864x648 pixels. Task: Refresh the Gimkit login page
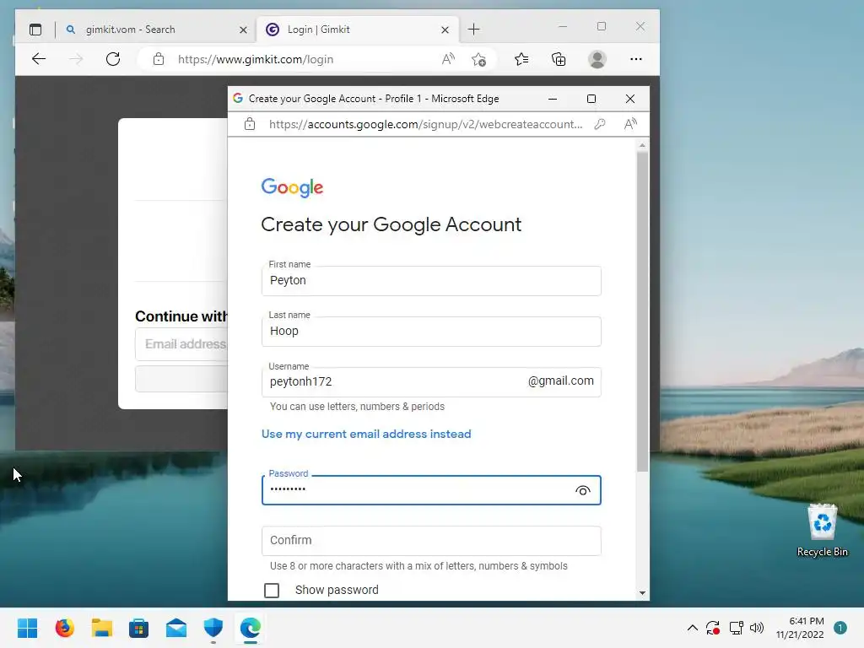113,59
